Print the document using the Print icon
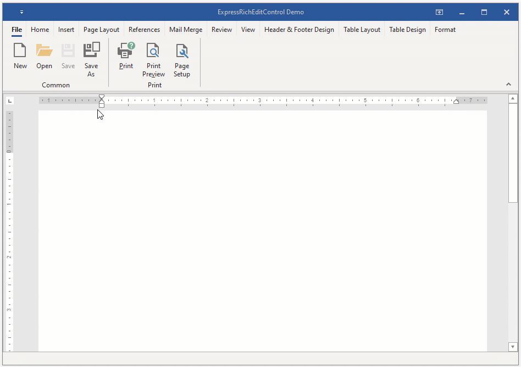The height and width of the screenshot is (367, 521). (x=126, y=58)
